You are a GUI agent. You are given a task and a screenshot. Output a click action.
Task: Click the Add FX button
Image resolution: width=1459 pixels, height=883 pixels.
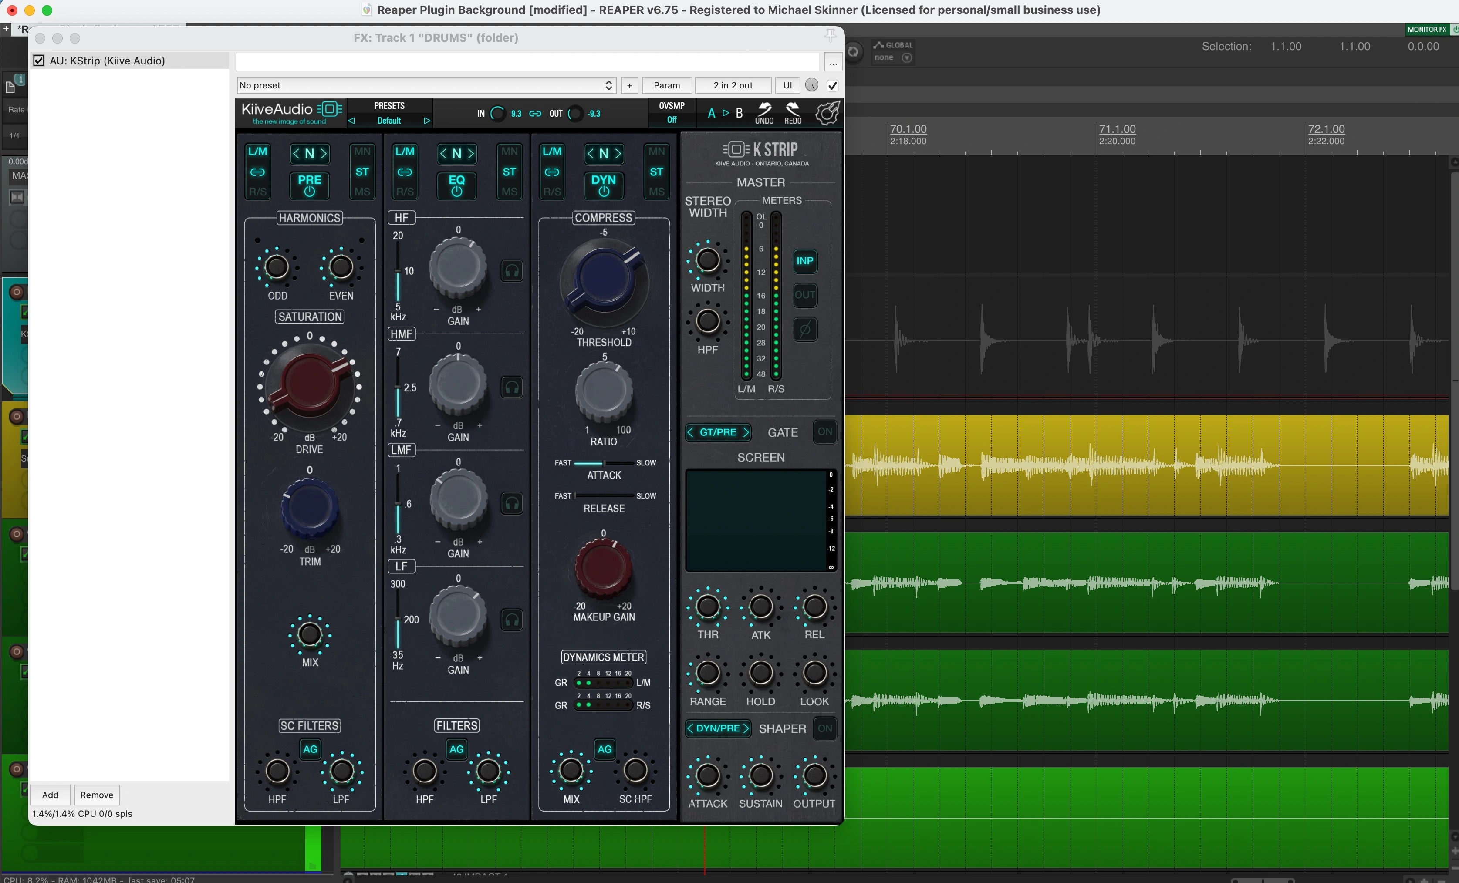point(51,795)
